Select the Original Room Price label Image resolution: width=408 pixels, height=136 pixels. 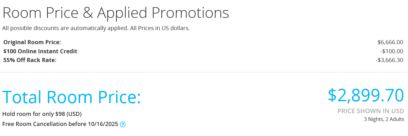(x=32, y=42)
